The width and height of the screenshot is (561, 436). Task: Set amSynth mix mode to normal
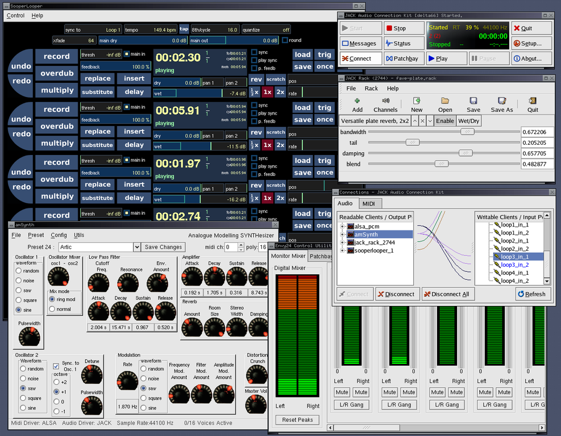53,309
